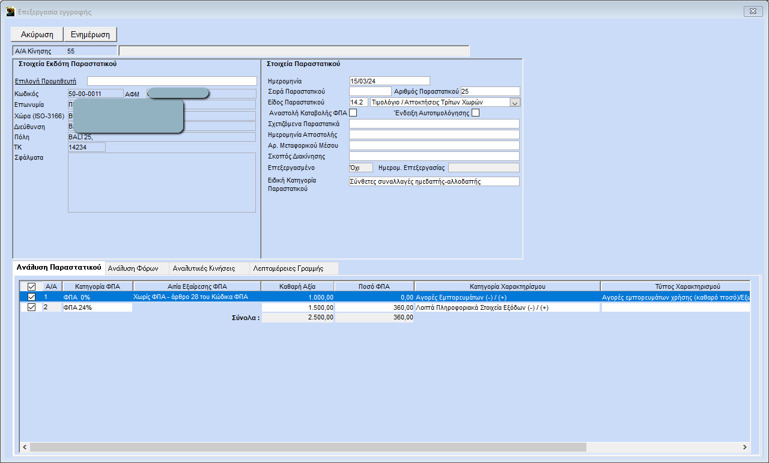The width and height of the screenshot is (769, 463).
Task: Click the Ημερομηνία date field
Action: coord(389,81)
